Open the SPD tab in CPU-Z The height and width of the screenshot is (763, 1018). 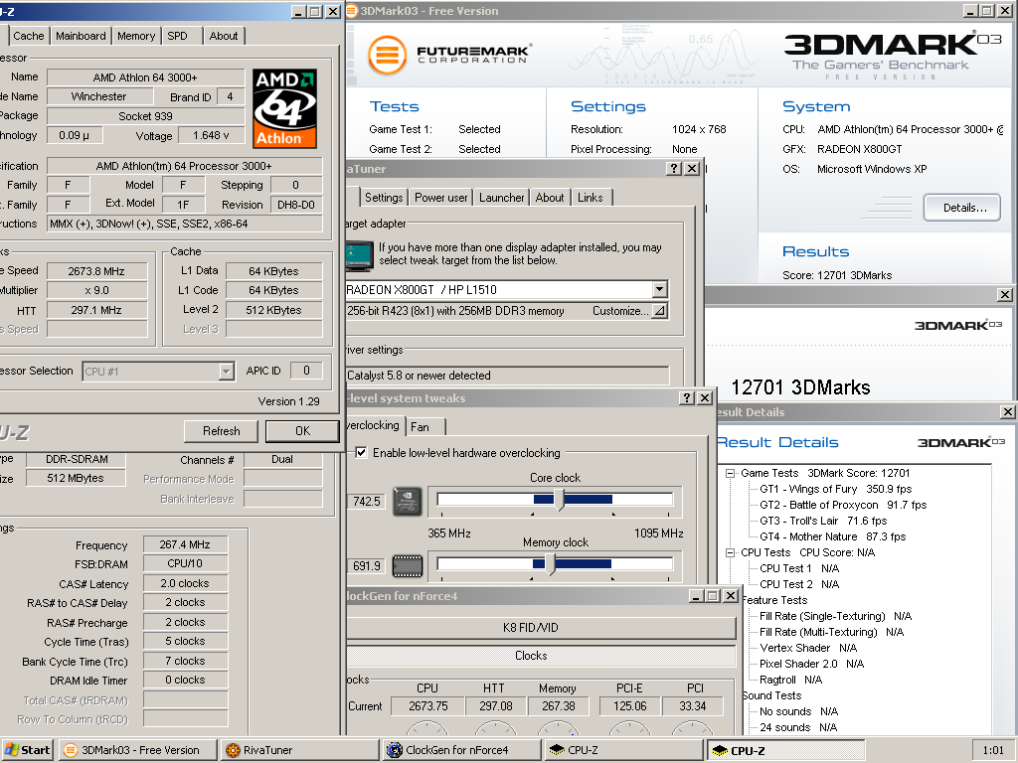177,36
